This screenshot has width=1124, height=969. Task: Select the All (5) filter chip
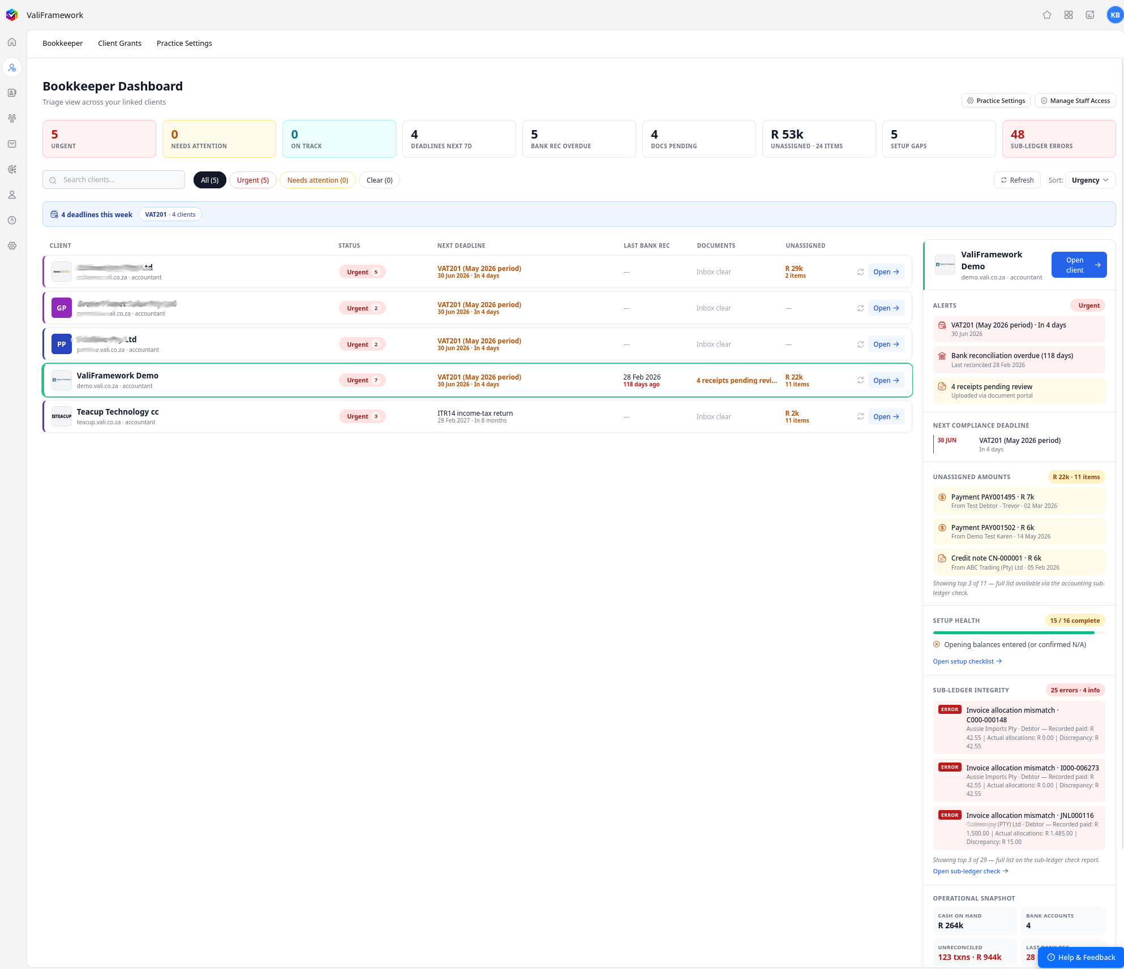point(209,180)
